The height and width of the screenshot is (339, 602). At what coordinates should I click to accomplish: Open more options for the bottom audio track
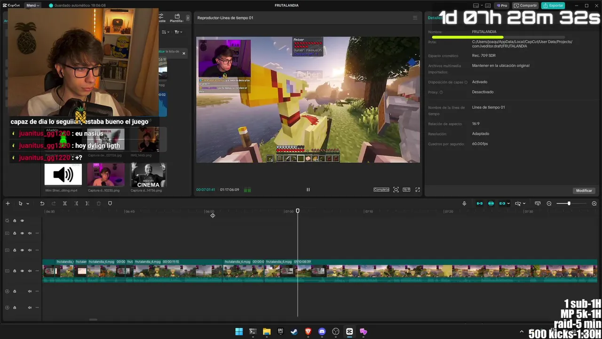[x=37, y=307]
